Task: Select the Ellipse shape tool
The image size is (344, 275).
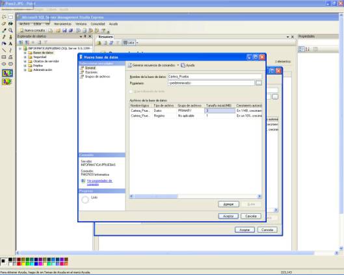Action: [x=4, y=64]
